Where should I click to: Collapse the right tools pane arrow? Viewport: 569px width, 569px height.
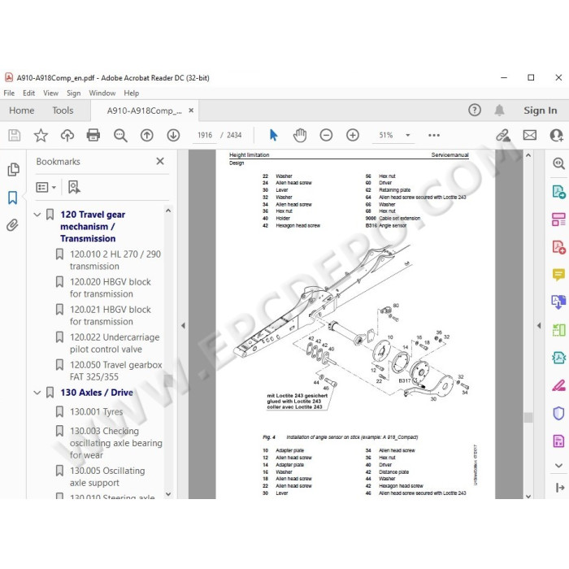tap(539, 325)
